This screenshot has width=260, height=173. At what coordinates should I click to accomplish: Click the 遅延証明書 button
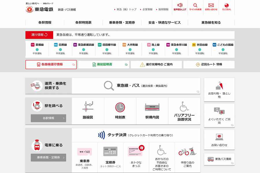coord(103,64)
